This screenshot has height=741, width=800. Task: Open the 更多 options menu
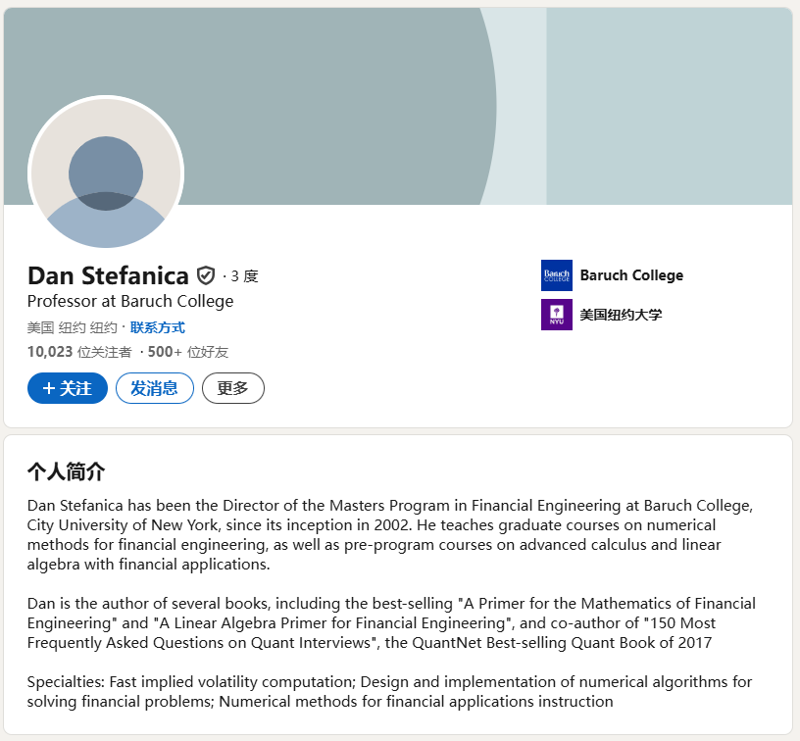click(232, 388)
